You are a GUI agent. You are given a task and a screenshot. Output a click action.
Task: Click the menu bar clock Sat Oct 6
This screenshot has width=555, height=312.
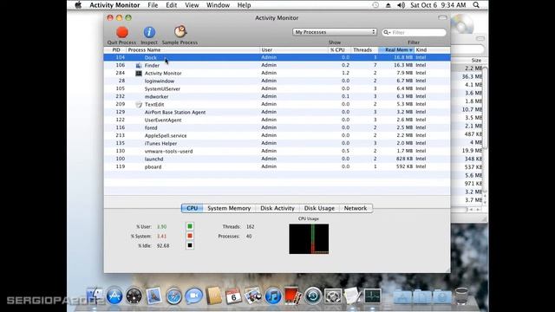pos(438,5)
